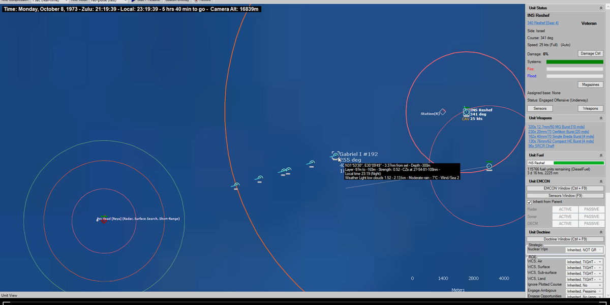Collapse the Unit Status panel chevron
This screenshot has width=610, height=305.
pos(601,8)
